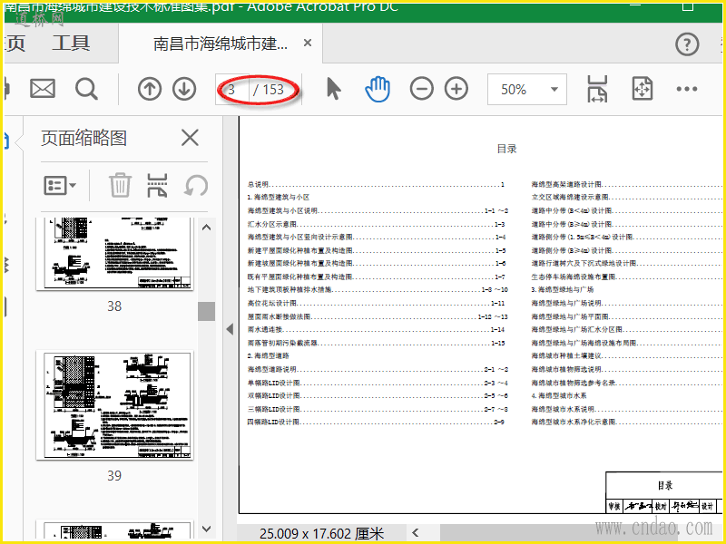
Task: Go to next page with down arrow
Action: point(184,89)
